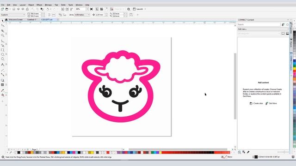Screen dimensions: 296x166
Task: Select the Shape tool
Action: (2, 25)
